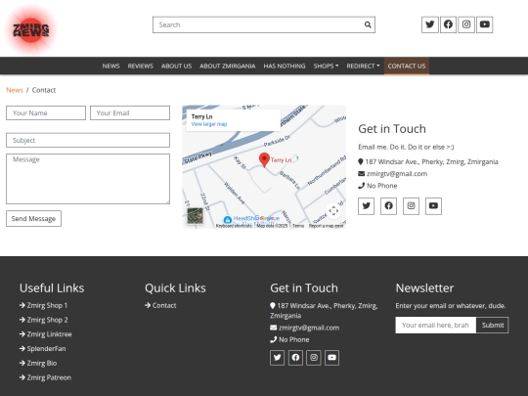Click View larger map link

tap(209, 124)
